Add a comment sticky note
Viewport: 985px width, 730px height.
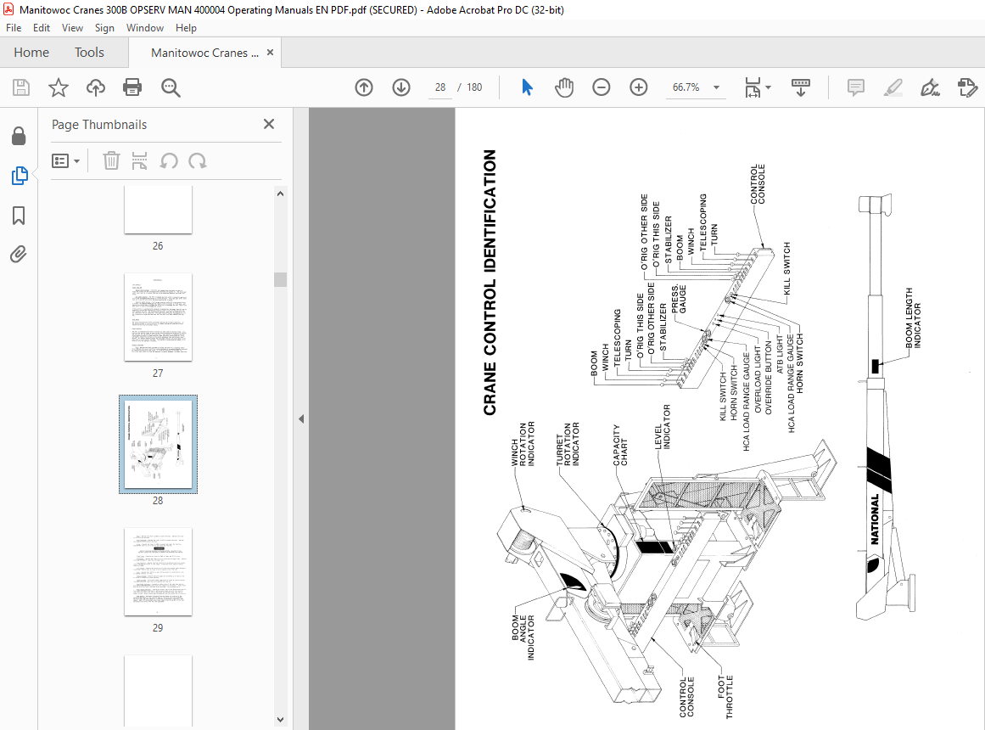point(855,87)
